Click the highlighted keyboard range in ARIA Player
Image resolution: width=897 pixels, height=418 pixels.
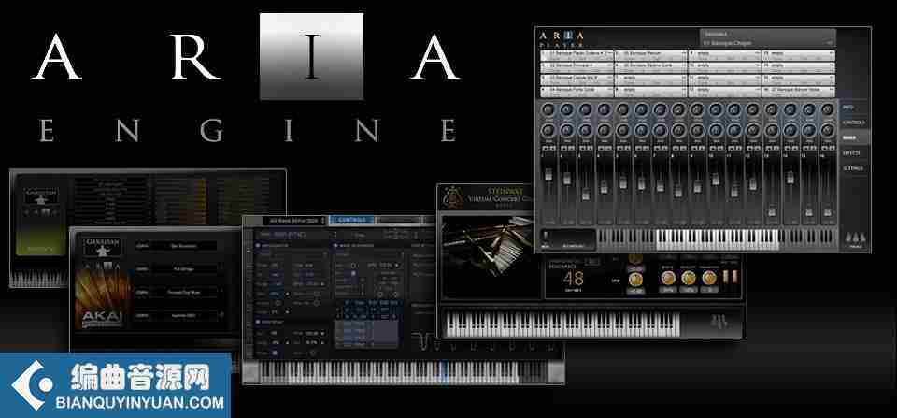pyautogui.click(x=718, y=239)
